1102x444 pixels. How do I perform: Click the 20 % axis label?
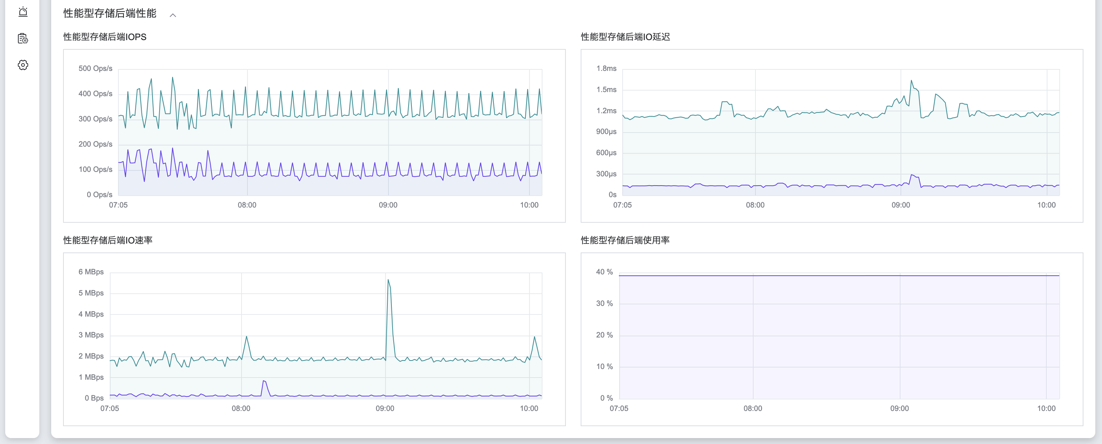coord(604,335)
